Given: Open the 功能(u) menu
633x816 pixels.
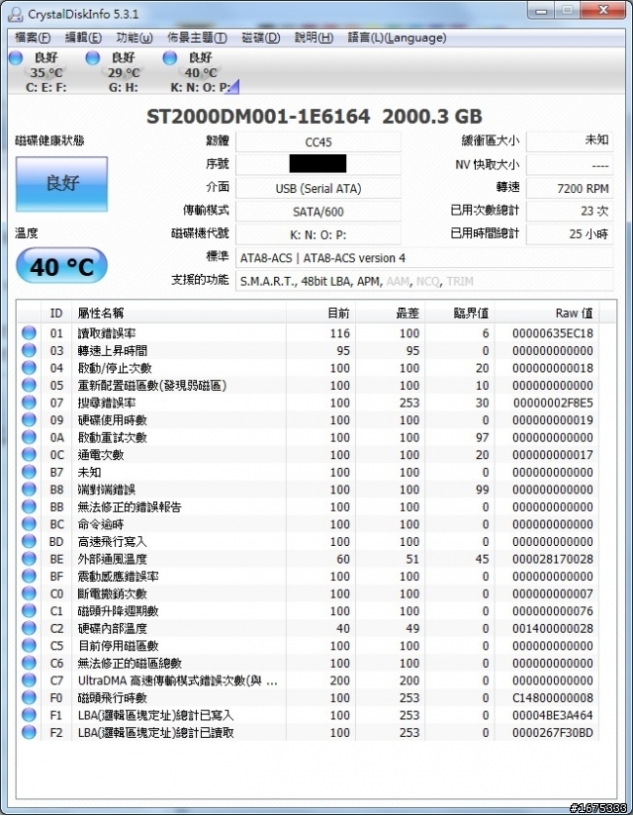Looking at the screenshot, I should click(134, 38).
